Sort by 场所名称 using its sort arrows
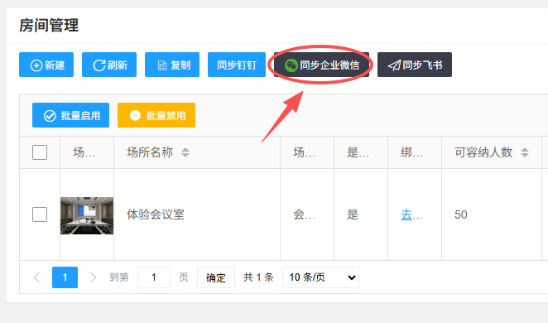 [185, 152]
